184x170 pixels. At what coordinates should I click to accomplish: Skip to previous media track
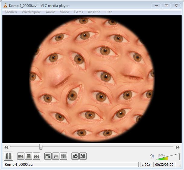coord(21,156)
